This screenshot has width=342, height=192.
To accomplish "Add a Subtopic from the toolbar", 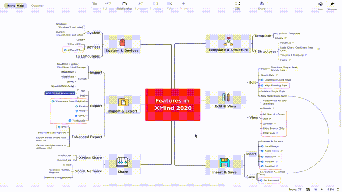I will 108,5.
